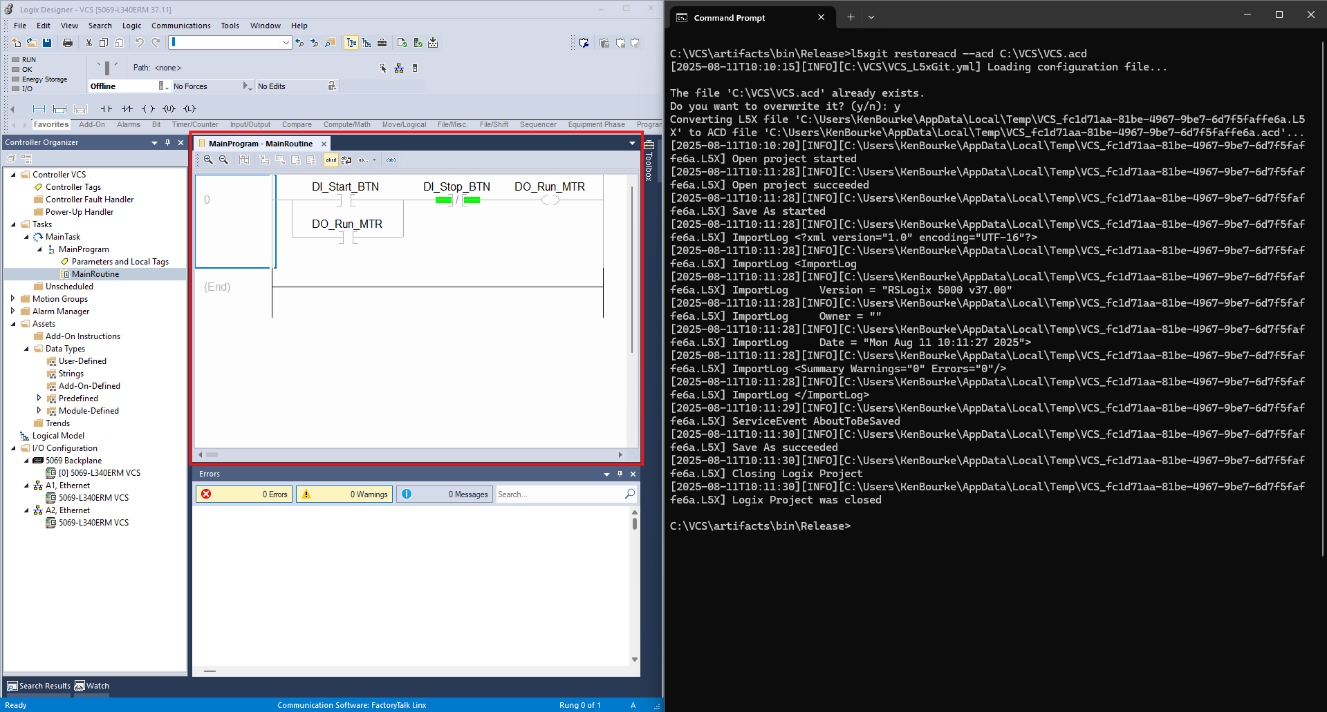Open the Command Prompt tab dropdown chevron
The image size is (1327, 712).
[x=871, y=17]
